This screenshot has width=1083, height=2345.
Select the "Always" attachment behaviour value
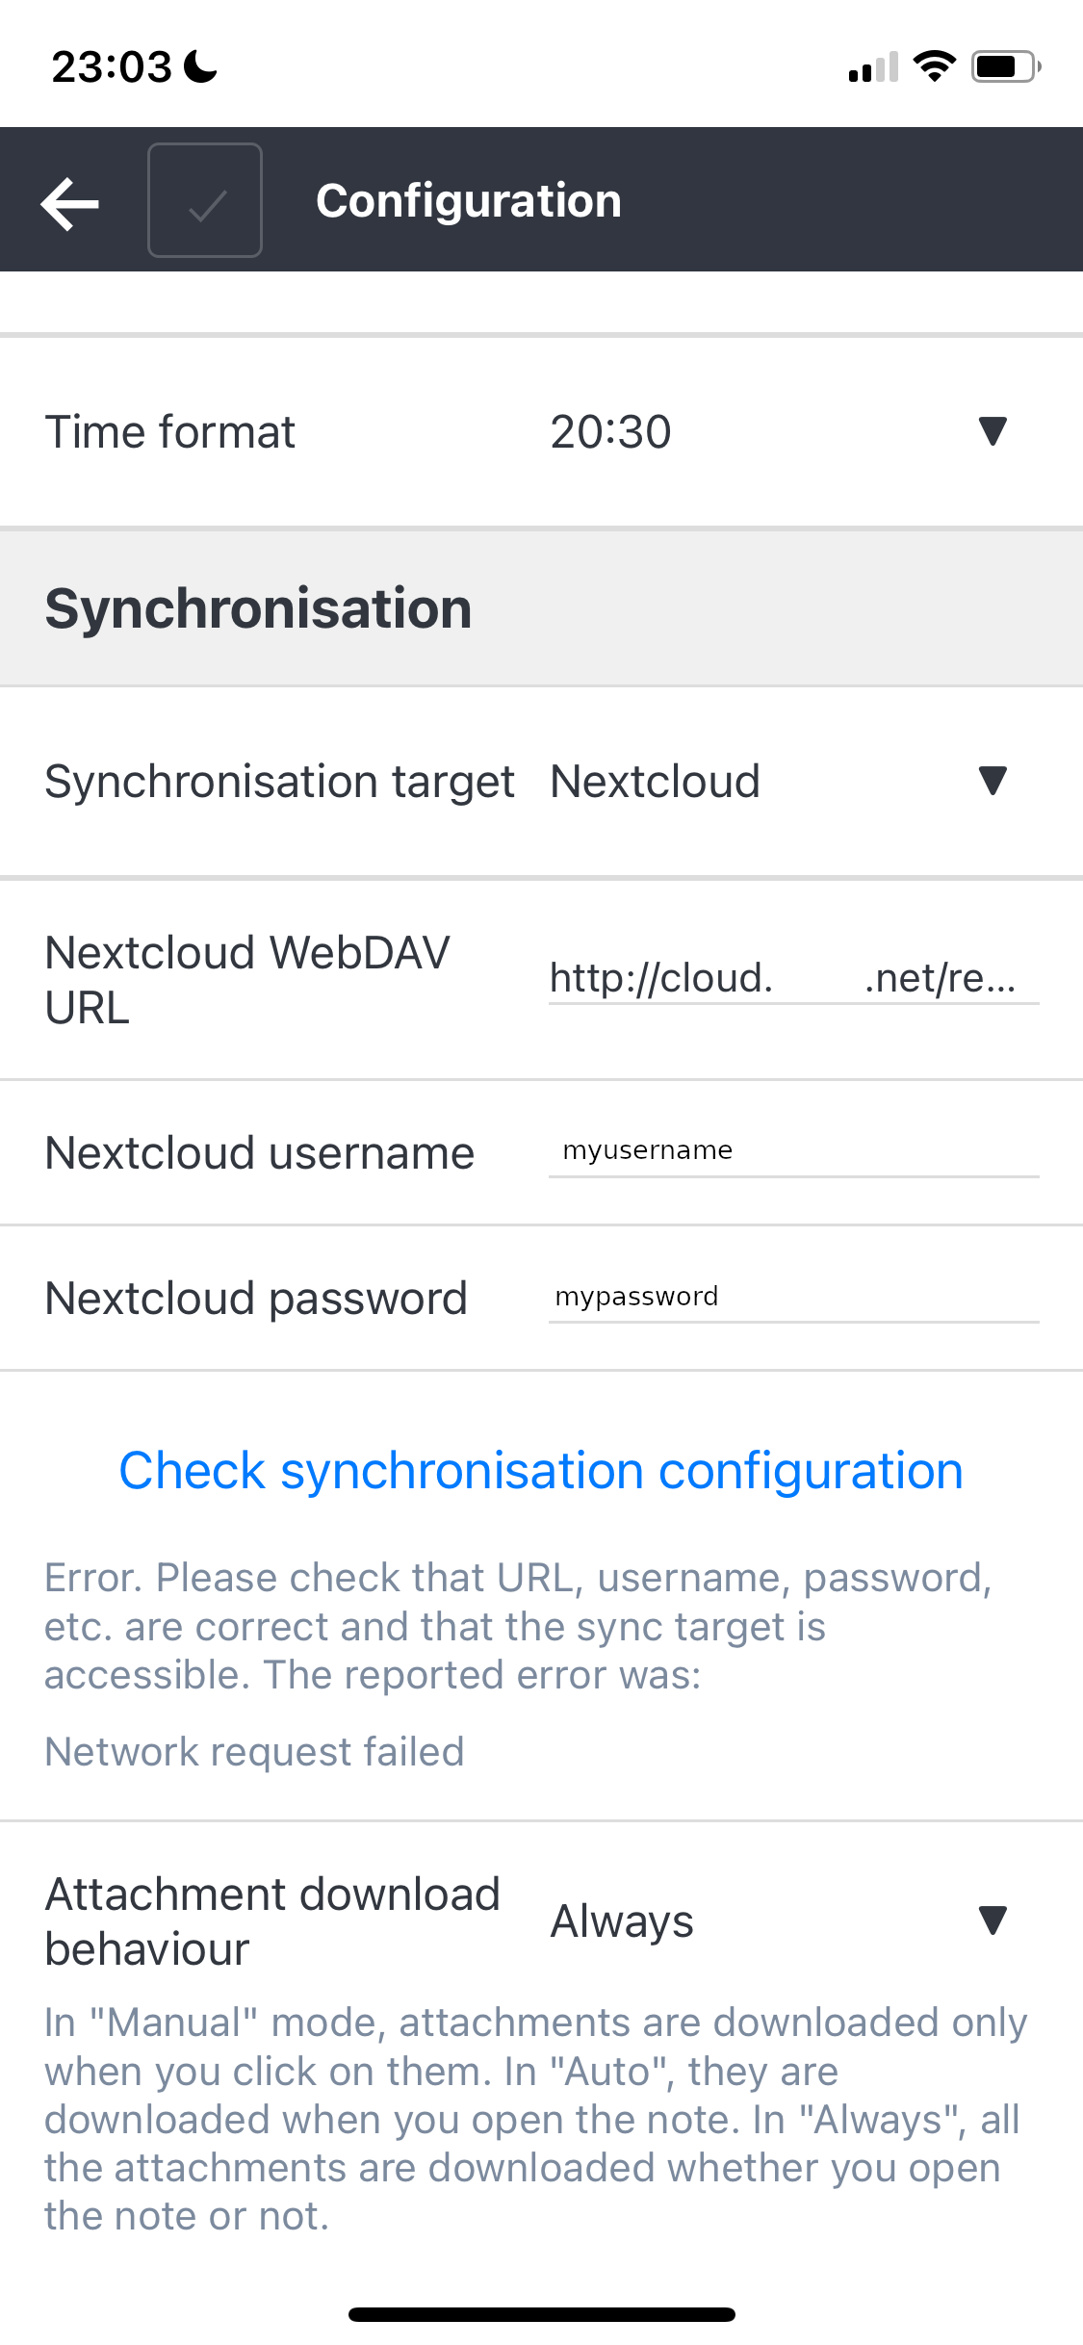[621, 1920]
